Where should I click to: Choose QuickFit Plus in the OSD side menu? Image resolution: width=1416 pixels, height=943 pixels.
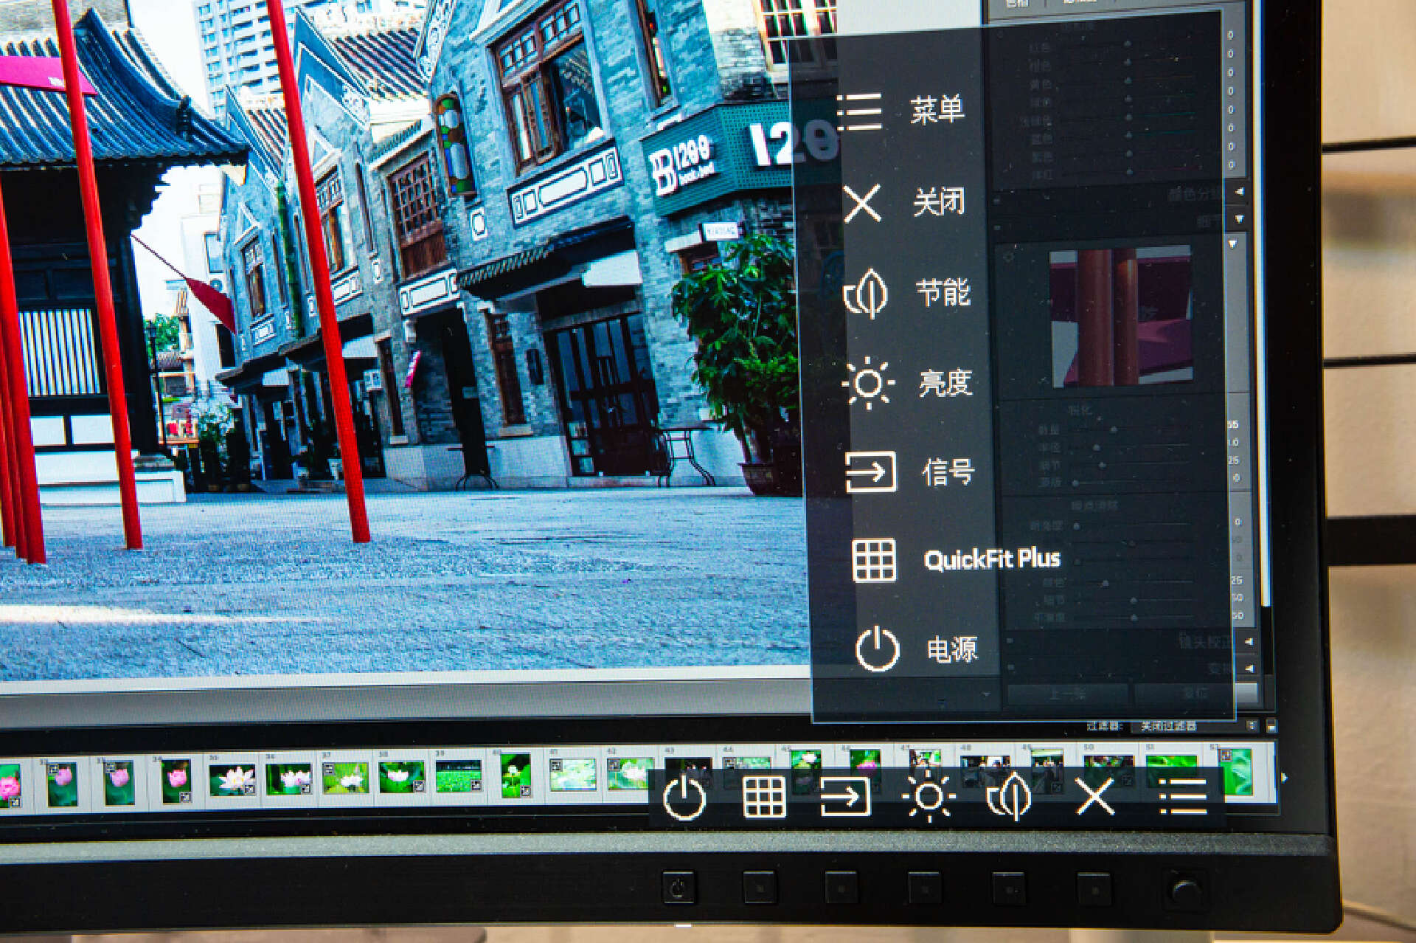(991, 559)
